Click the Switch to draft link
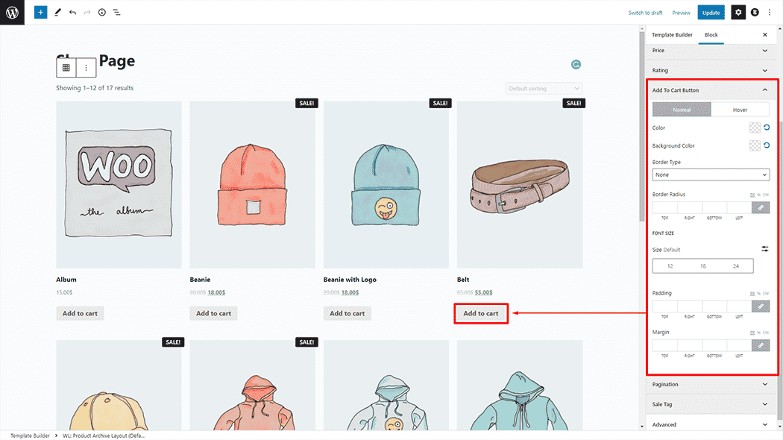The image size is (783, 440). 645,13
